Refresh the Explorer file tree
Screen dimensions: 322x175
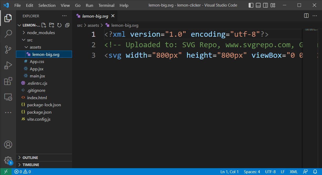click(59, 25)
